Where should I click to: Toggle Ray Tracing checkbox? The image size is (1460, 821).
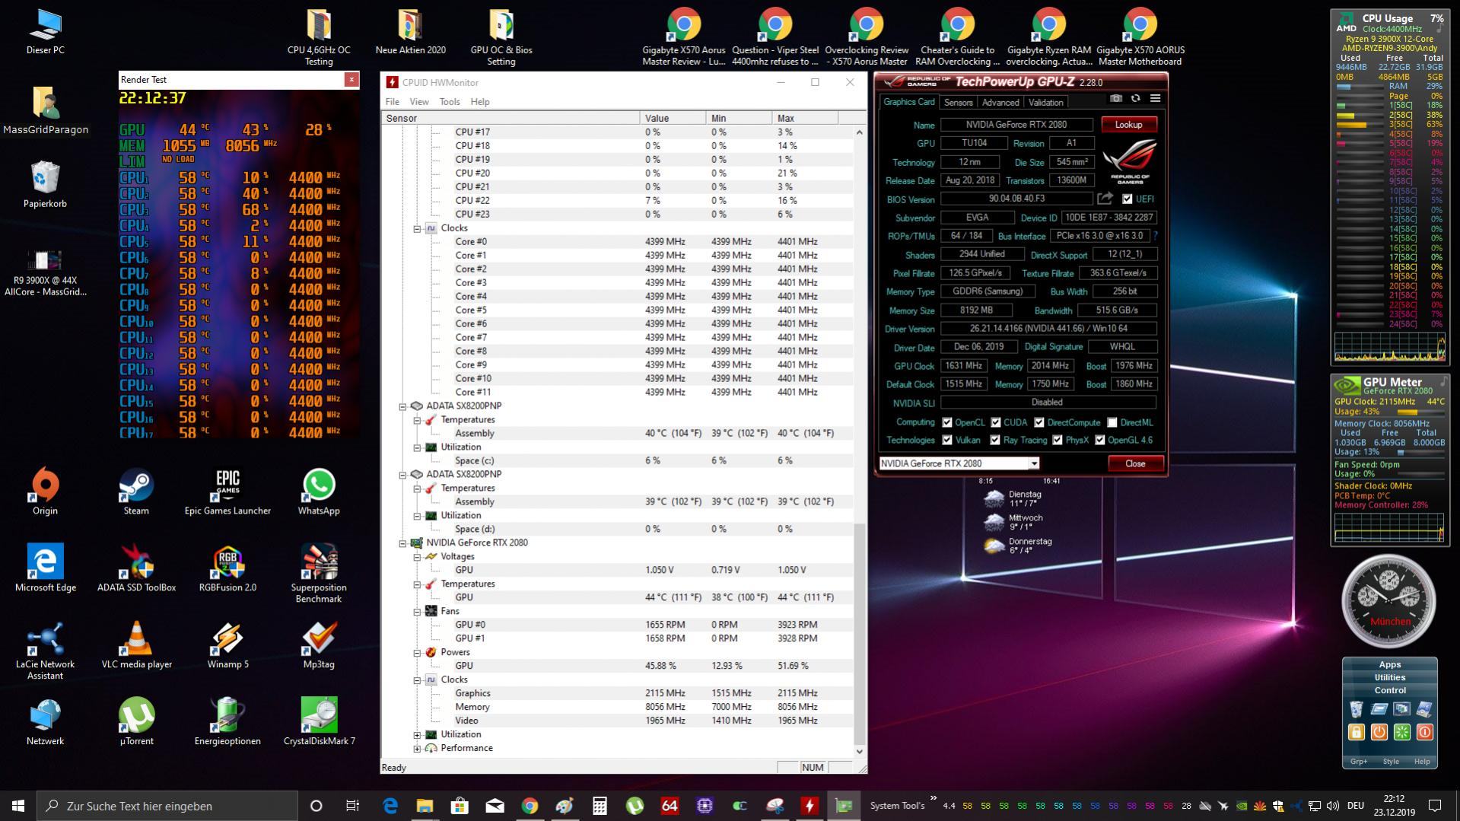[994, 440]
